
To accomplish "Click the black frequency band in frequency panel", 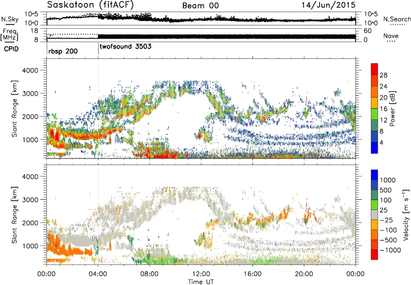I will click(x=227, y=37).
